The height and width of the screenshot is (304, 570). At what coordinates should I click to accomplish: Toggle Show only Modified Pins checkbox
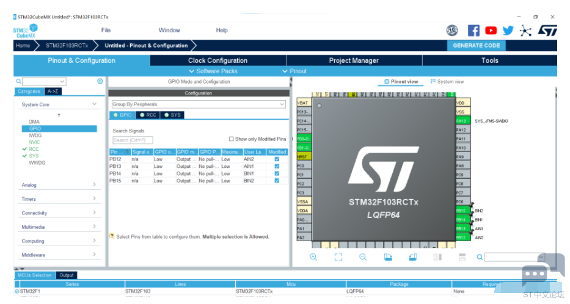[x=231, y=139]
